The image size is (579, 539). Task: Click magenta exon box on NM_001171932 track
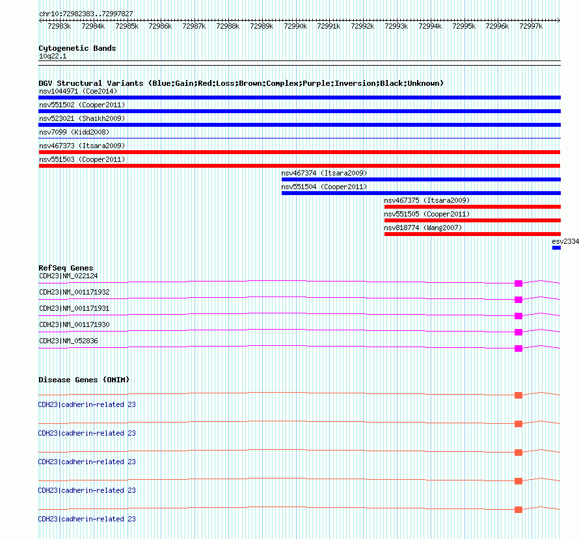[518, 300]
